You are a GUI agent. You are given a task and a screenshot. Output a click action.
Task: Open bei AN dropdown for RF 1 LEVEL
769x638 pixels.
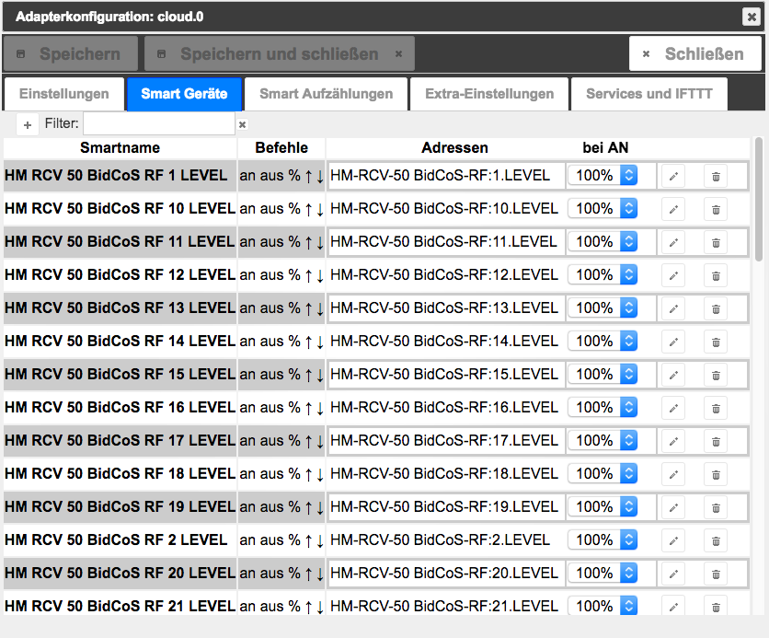click(603, 175)
